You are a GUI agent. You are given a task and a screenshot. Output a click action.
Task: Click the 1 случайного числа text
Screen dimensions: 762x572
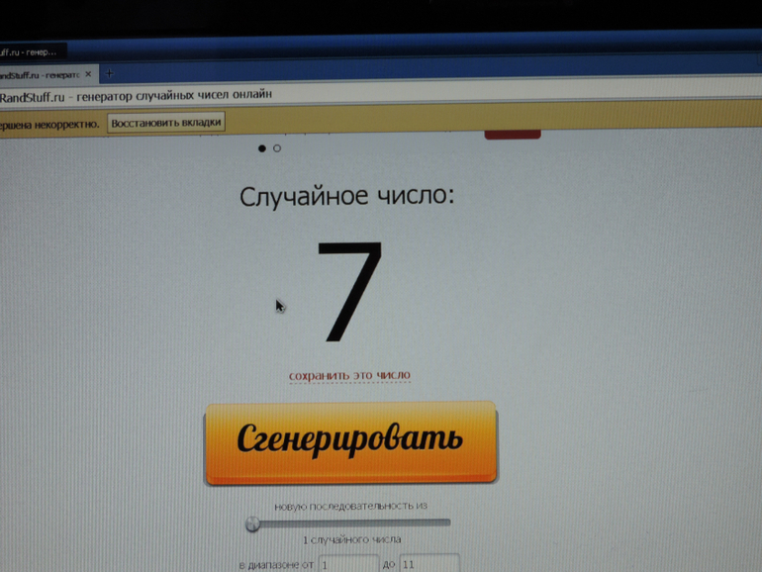351,539
